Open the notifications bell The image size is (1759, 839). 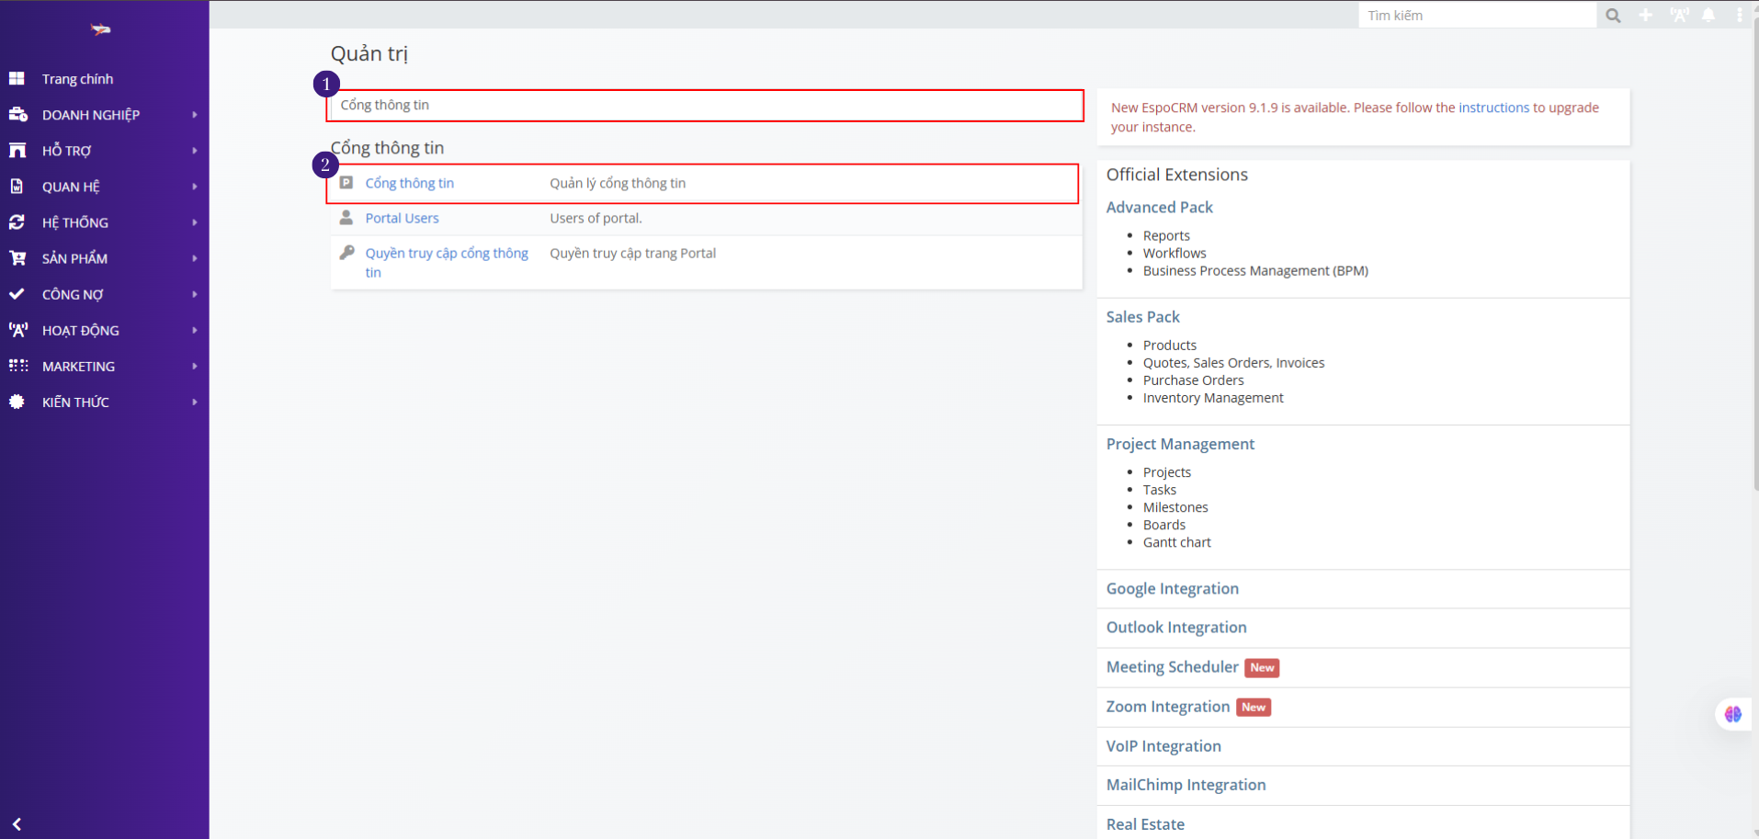coord(1708,16)
